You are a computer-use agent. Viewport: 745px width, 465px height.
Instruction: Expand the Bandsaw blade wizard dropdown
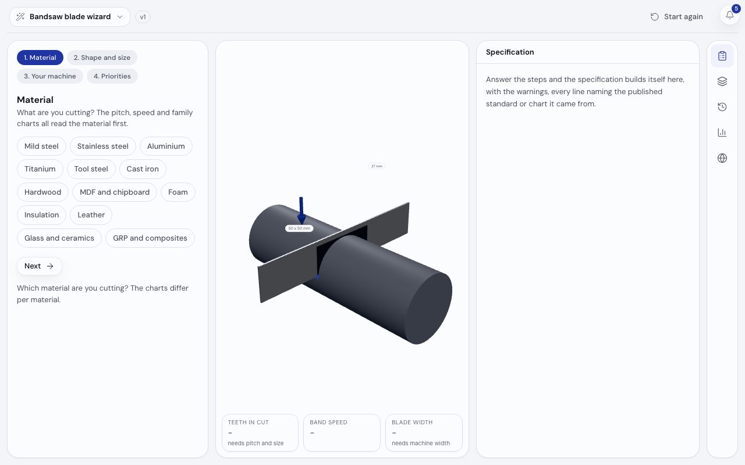(x=70, y=16)
